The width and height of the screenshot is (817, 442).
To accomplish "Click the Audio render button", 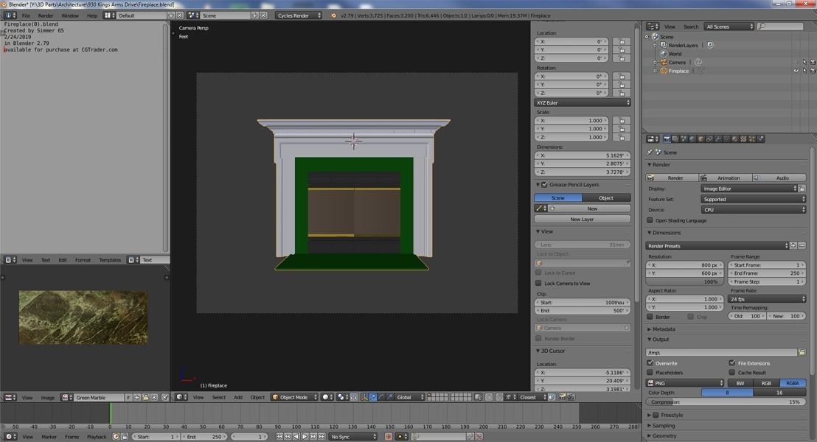I will [x=779, y=178].
